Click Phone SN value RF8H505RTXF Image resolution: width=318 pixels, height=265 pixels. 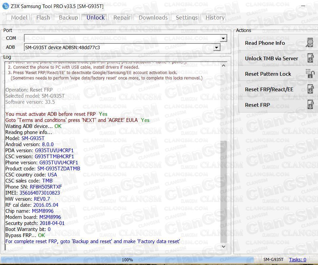tap(46, 187)
